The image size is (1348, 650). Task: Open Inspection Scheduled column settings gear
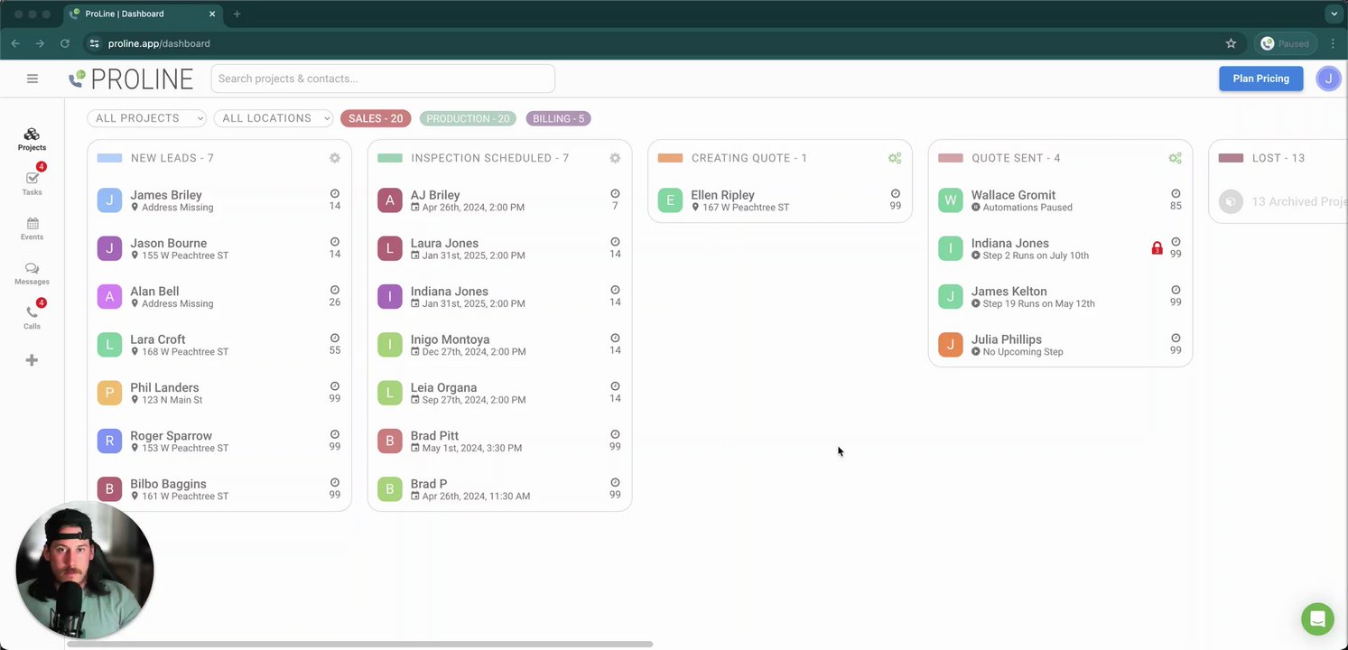click(x=615, y=158)
